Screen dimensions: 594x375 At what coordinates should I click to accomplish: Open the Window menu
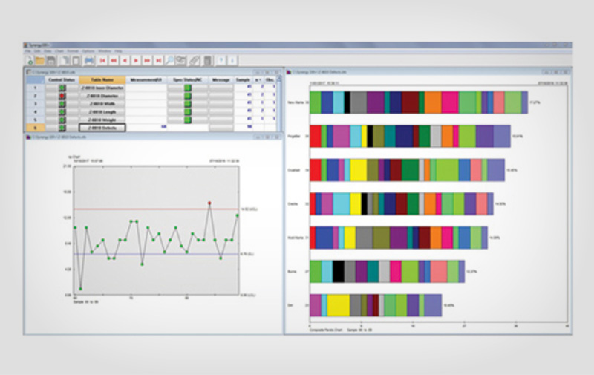105,51
